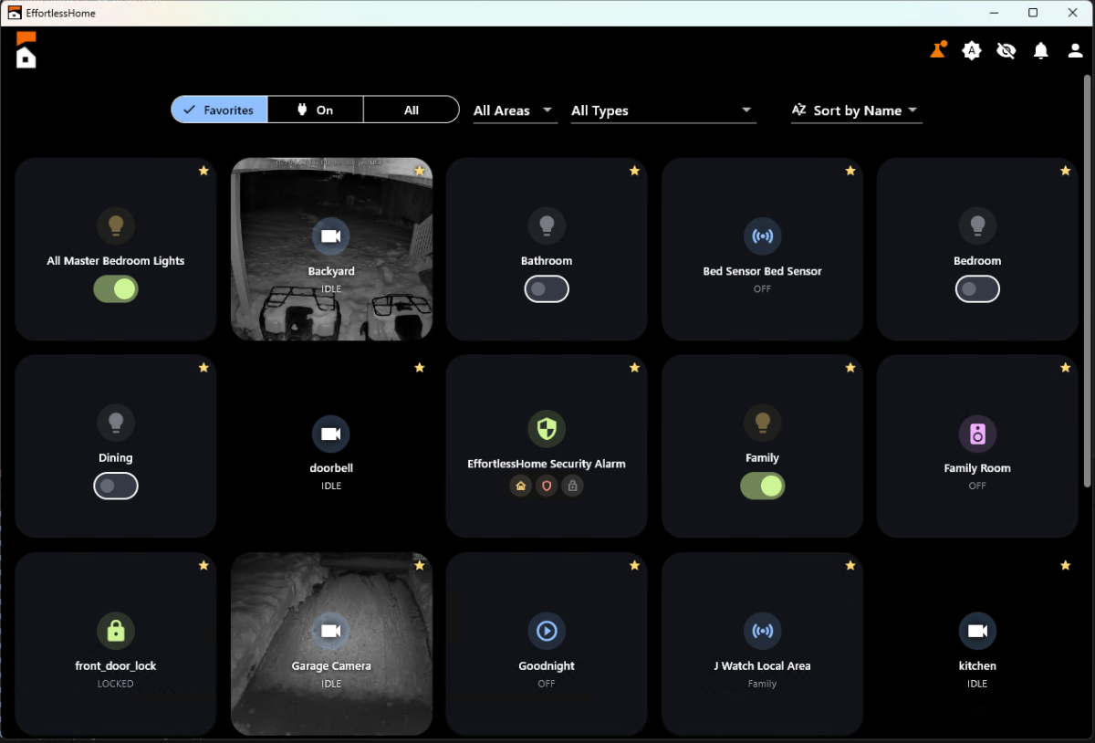The width and height of the screenshot is (1095, 743).
Task: Activate the Goodnight scene play button
Action: pos(547,630)
